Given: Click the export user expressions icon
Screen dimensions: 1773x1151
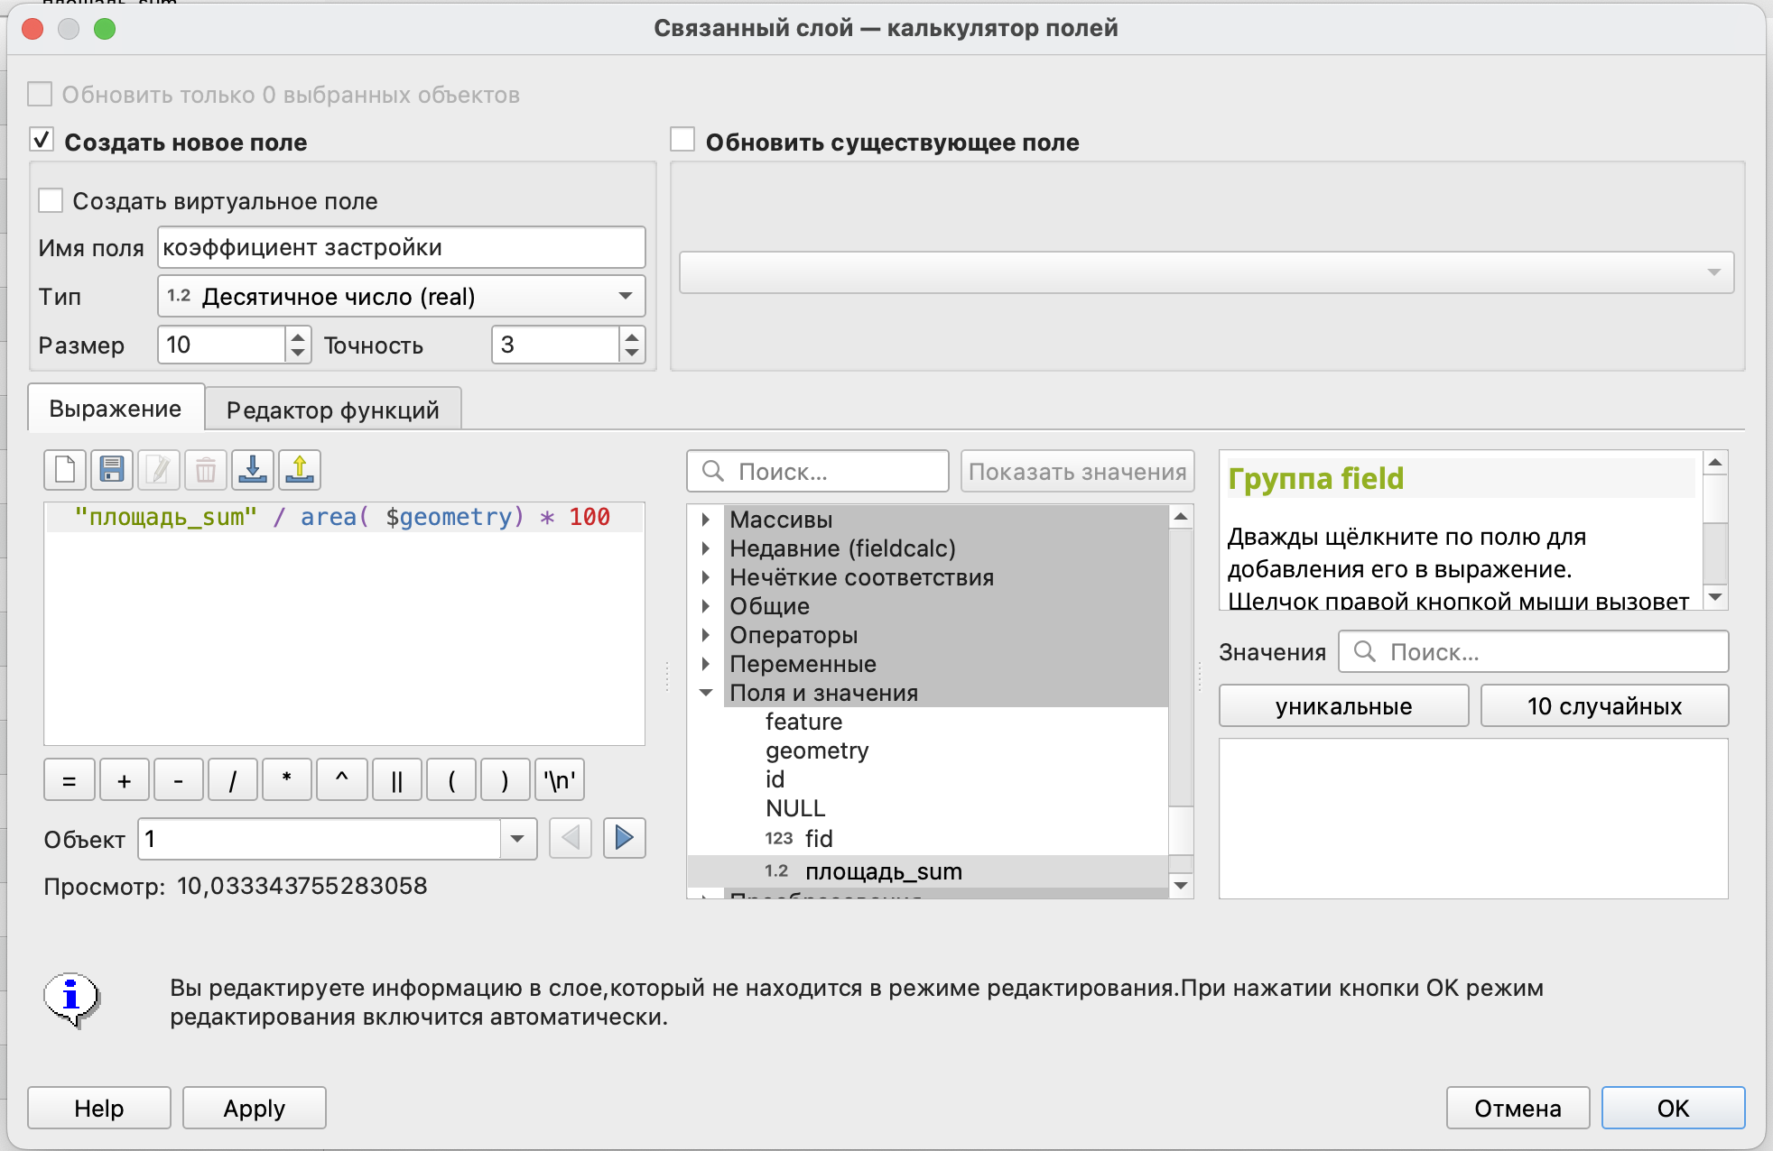Looking at the screenshot, I should (x=300, y=469).
